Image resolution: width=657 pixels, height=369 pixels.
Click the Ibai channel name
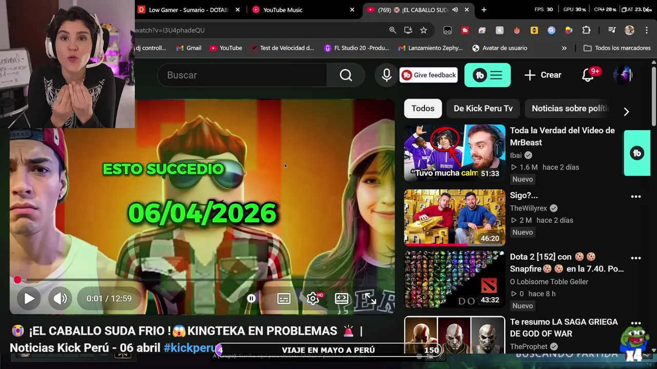point(516,155)
